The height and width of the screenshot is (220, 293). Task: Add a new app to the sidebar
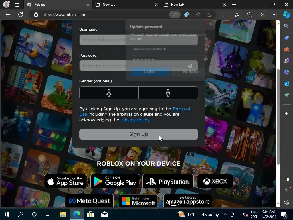(x=286, y=113)
